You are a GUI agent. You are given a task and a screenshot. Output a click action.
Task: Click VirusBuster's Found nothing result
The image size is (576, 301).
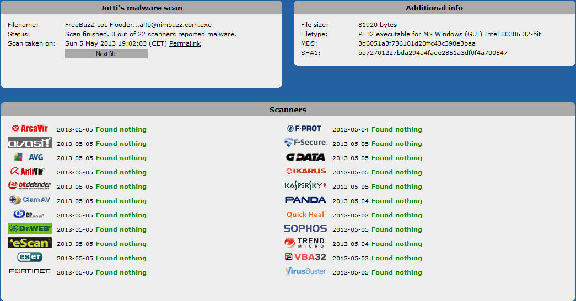coord(396,272)
